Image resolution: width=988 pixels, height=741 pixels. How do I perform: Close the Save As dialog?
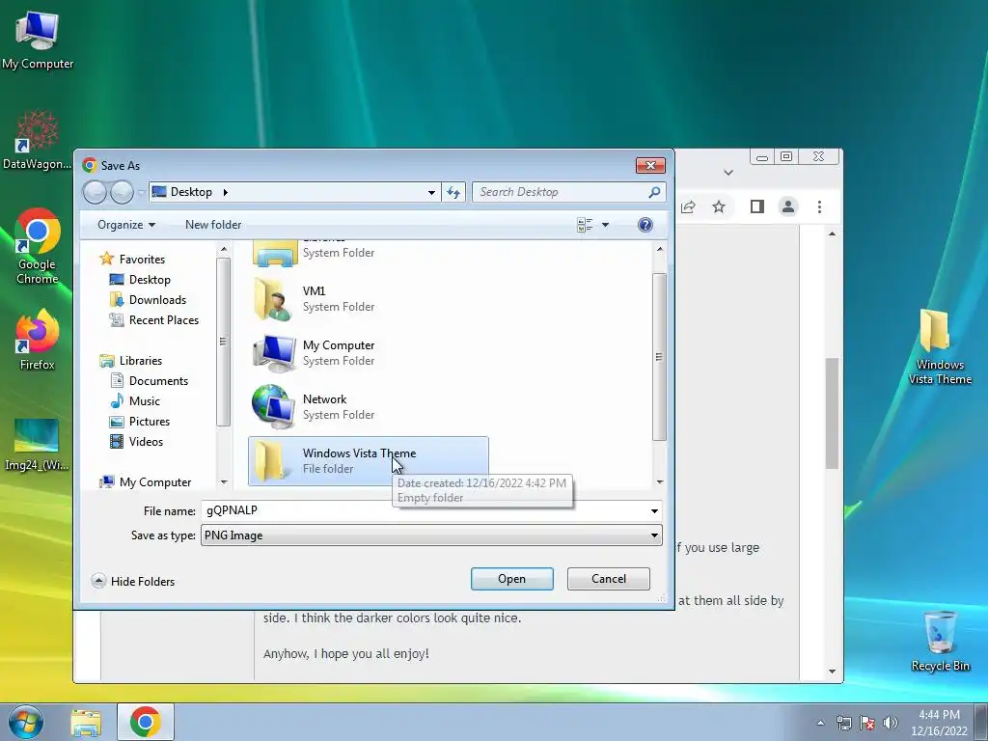(x=650, y=165)
